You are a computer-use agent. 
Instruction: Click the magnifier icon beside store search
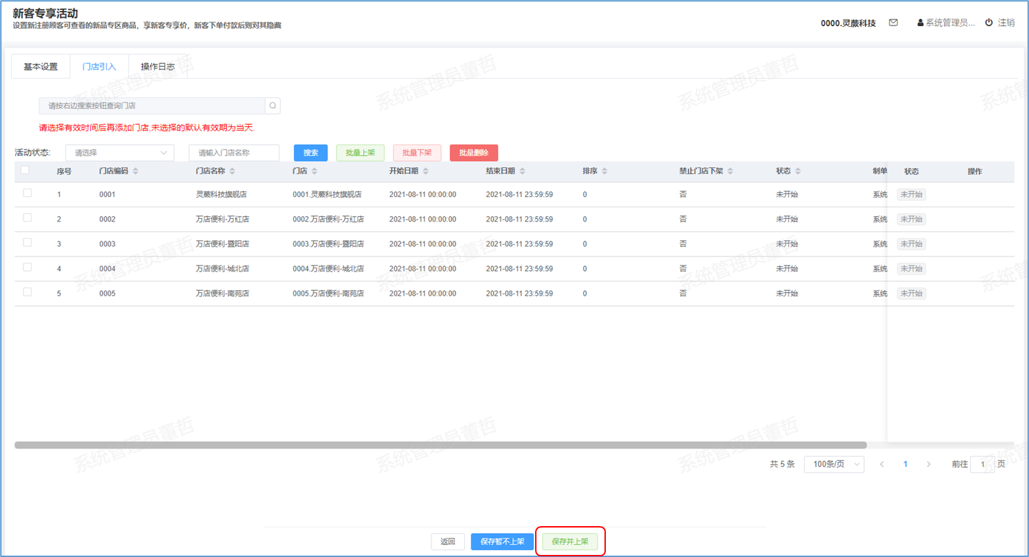point(273,106)
